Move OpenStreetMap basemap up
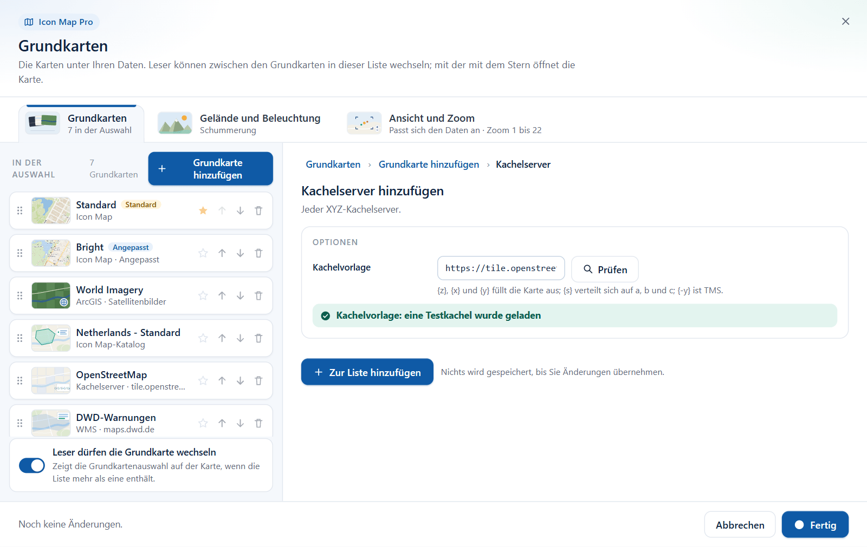 [222, 381]
